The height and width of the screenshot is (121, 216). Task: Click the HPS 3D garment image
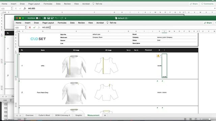[x=74, y=66]
